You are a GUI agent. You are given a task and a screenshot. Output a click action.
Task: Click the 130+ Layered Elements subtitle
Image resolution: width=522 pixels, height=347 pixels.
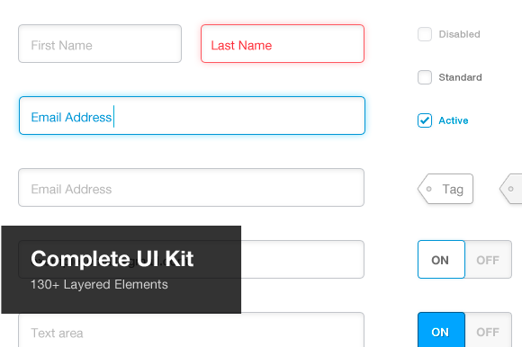pos(99,284)
